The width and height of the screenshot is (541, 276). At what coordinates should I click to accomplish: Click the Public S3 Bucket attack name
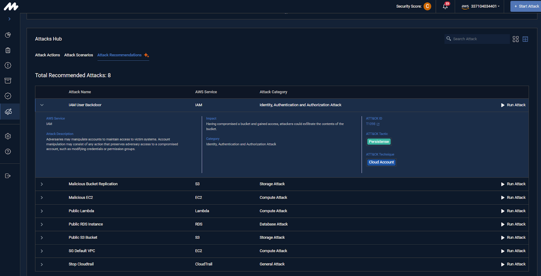pos(83,237)
